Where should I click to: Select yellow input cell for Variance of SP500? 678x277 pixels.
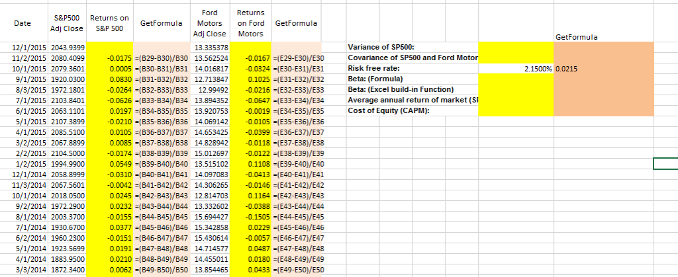516,46
